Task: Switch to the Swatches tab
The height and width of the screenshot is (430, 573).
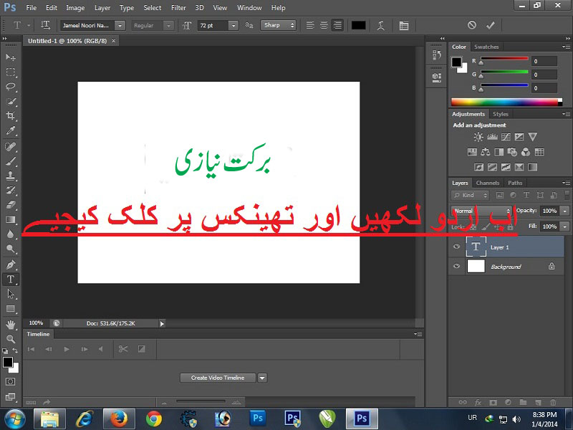Action: (x=486, y=47)
